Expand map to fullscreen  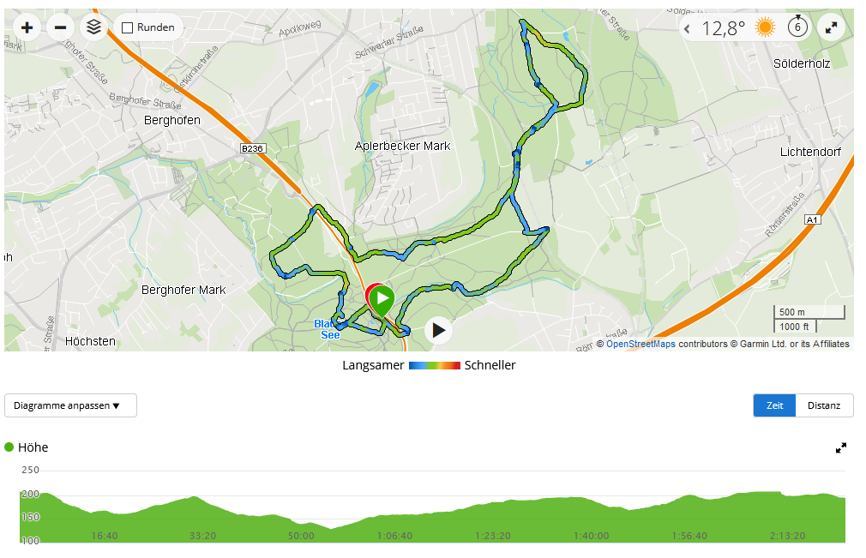(831, 27)
